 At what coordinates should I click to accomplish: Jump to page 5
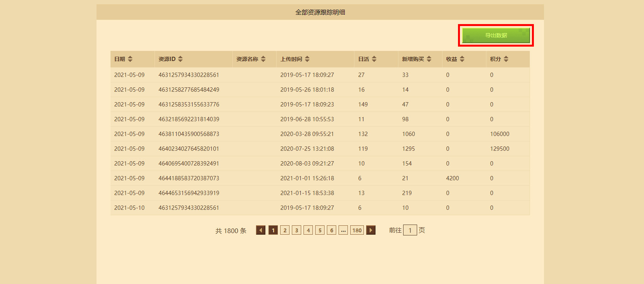(320, 230)
